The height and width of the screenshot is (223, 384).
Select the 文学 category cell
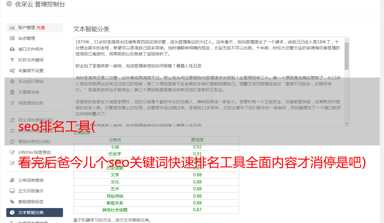tap(115, 175)
